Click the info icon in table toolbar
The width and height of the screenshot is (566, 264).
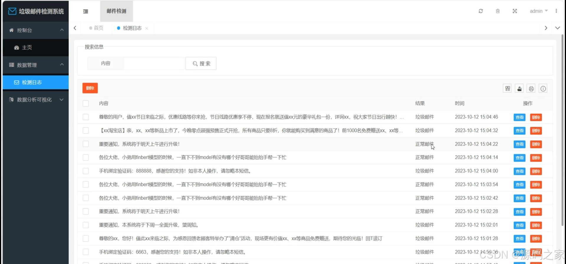coord(543,89)
